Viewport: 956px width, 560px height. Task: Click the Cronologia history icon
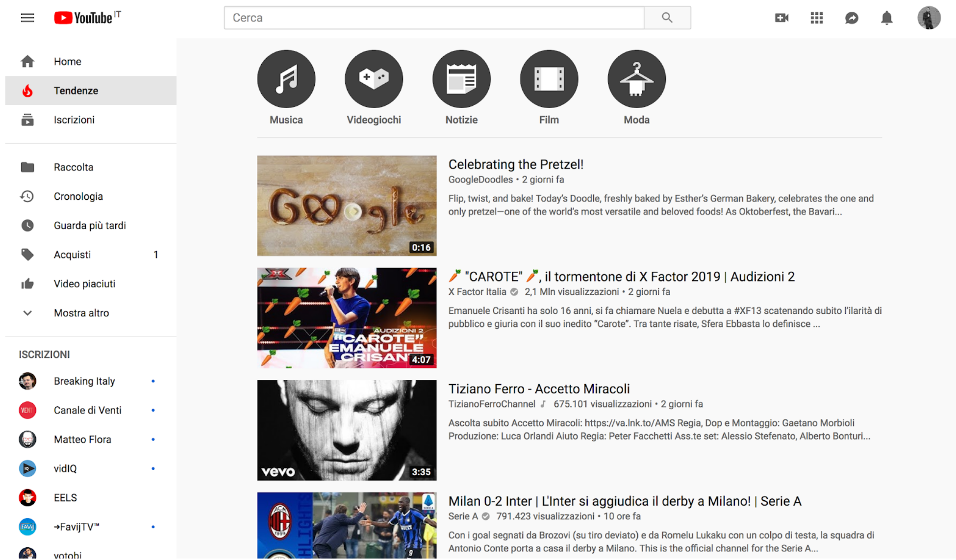pos(27,196)
